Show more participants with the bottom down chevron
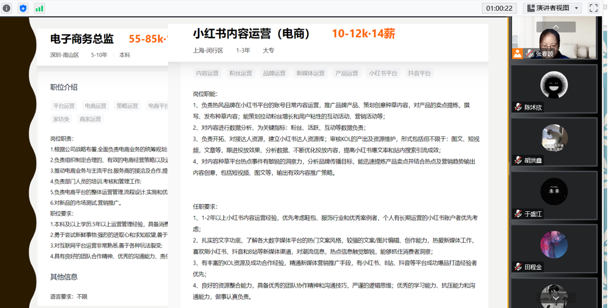The height and width of the screenshot is (308, 610). tap(555, 298)
